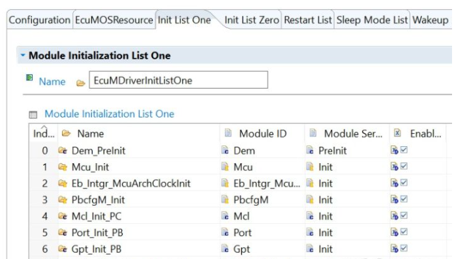
Task: Collapse the Module Initialization List One section
Action: click(x=23, y=55)
